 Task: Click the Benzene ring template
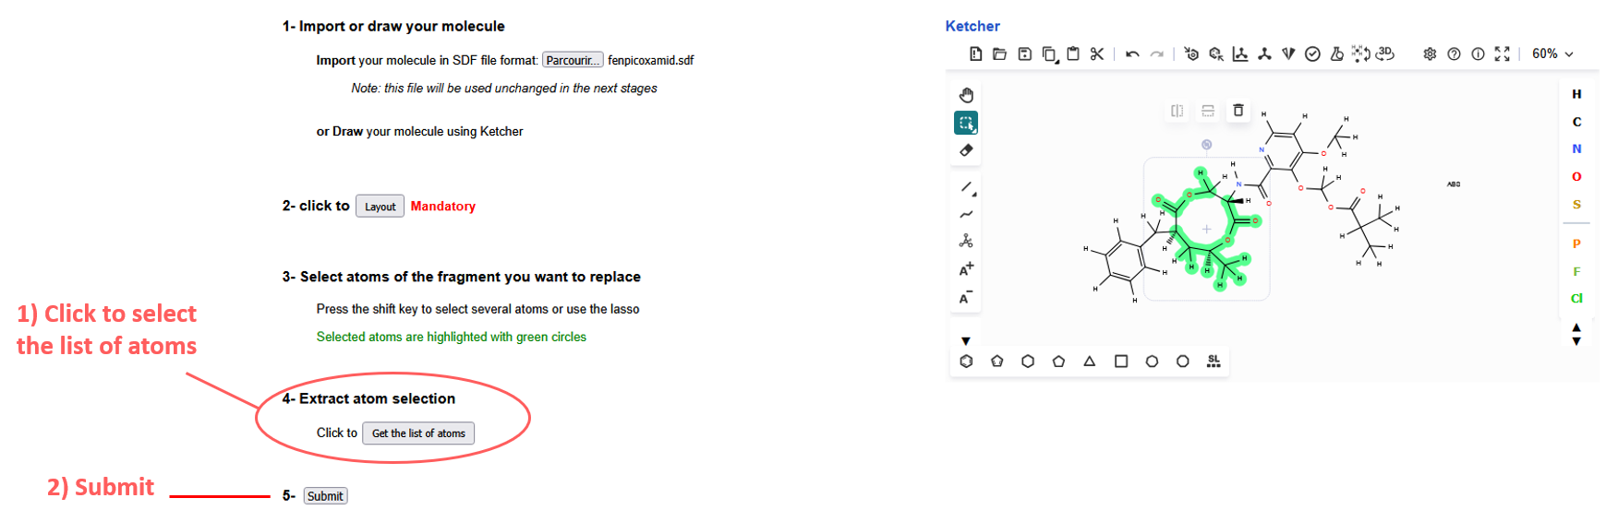966,361
